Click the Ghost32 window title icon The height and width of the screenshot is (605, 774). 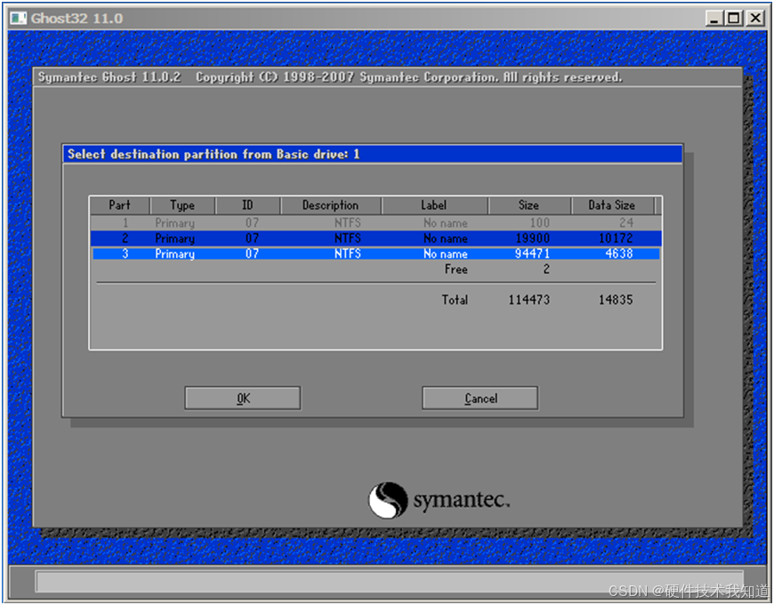[x=19, y=19]
